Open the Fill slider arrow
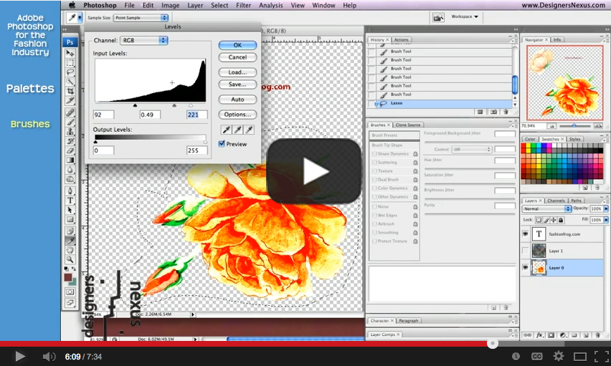611x366 pixels. [x=606, y=220]
